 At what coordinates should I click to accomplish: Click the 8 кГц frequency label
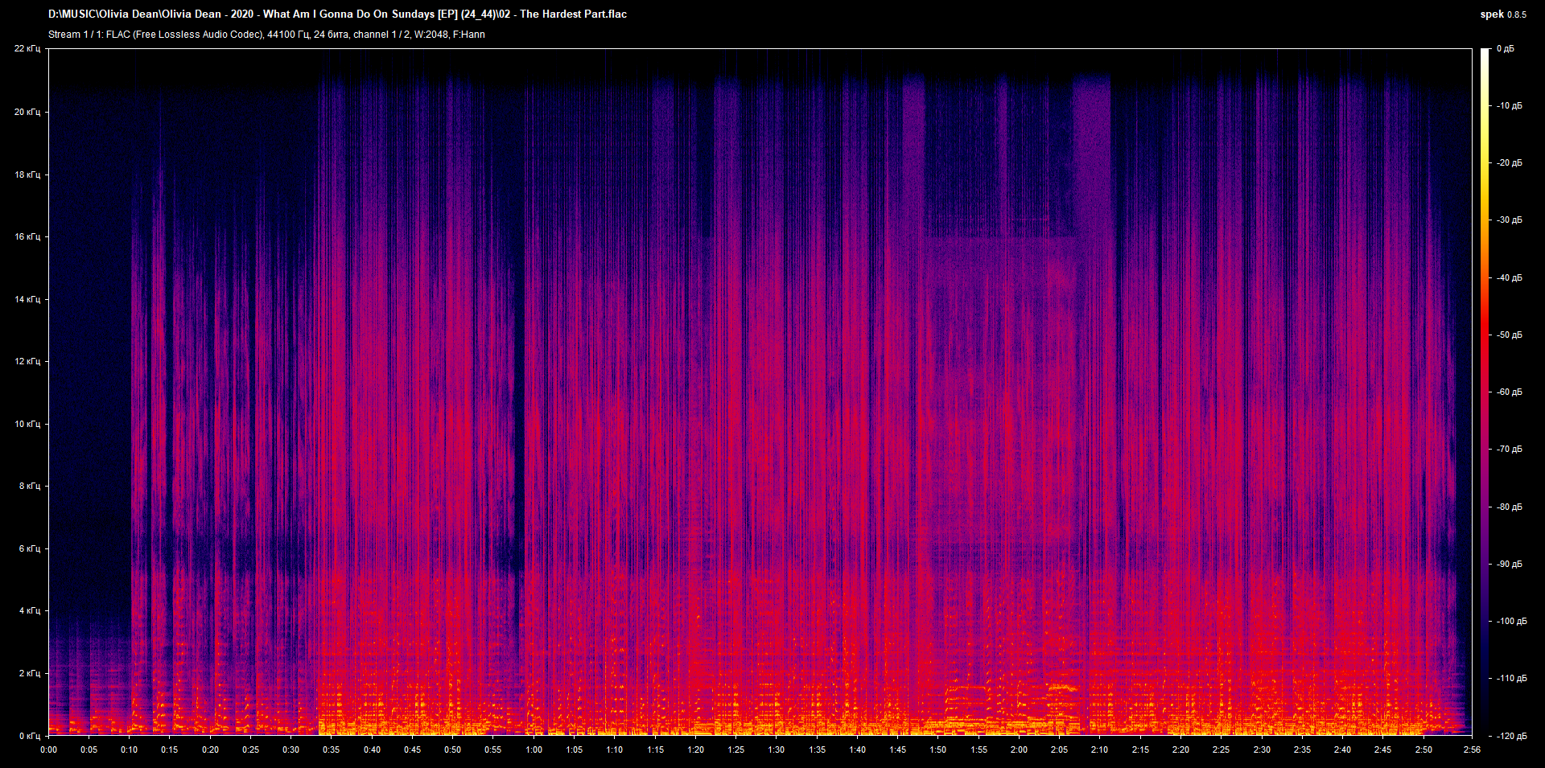30,486
